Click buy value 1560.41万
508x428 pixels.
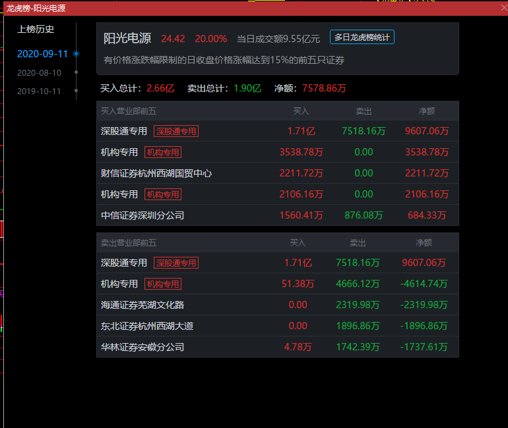[x=301, y=215]
